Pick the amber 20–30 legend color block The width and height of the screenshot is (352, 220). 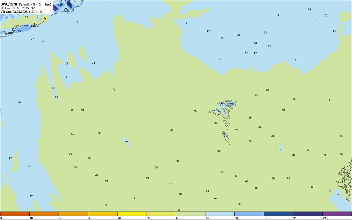pos(73,214)
